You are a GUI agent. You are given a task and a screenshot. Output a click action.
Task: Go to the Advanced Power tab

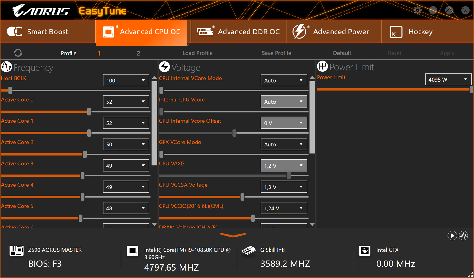pyautogui.click(x=334, y=32)
